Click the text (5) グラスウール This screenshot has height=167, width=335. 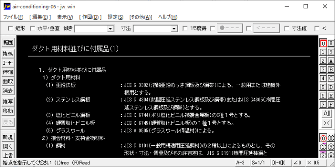pos(65,130)
